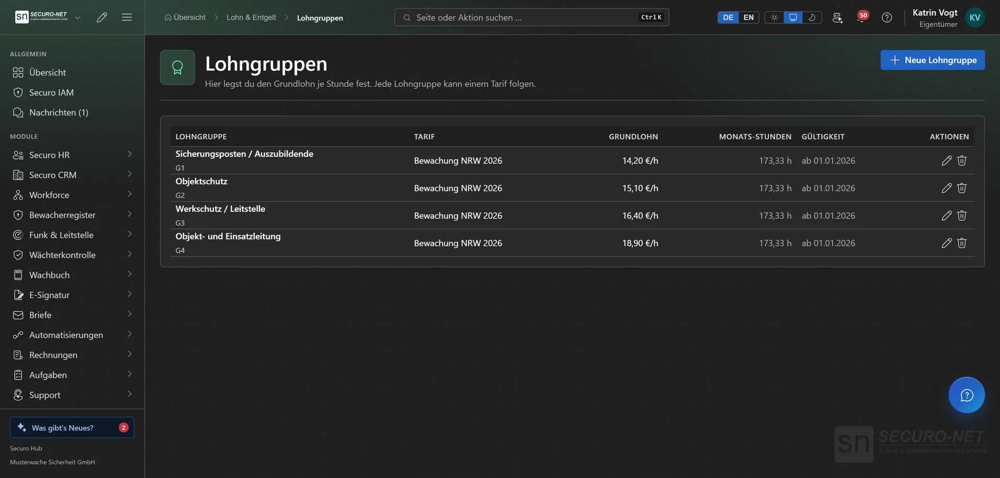The image size is (1000, 478).
Task: Toggle the hamburger sidebar menu
Action: 127,17
